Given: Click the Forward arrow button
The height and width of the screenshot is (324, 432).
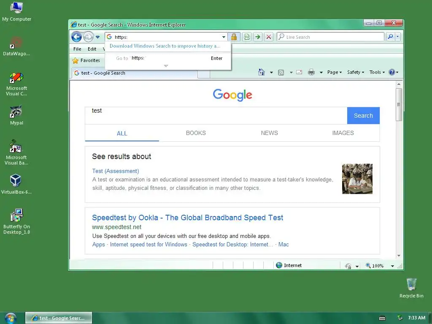Looking at the screenshot, I should [x=88, y=37].
